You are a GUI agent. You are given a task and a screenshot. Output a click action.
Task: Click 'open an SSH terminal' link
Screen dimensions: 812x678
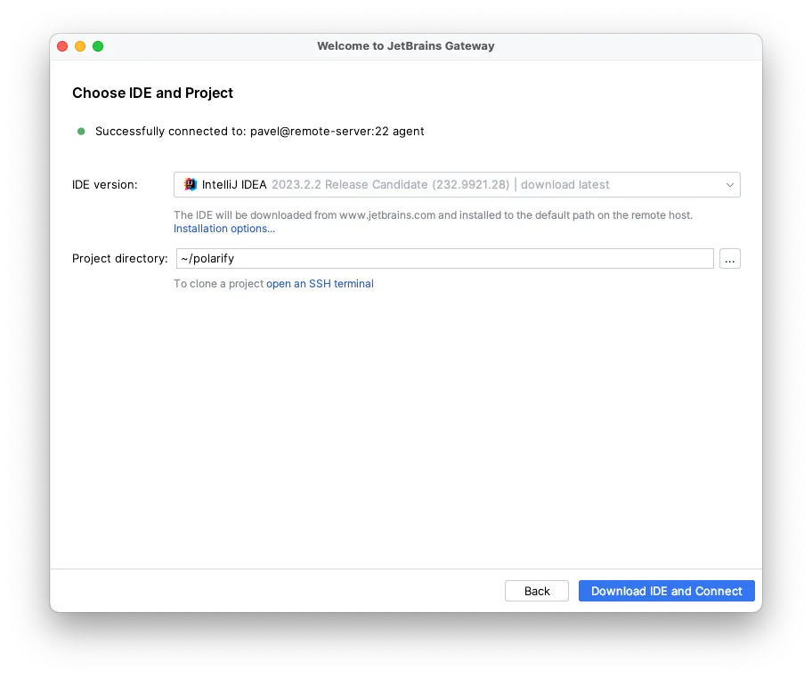coord(320,284)
